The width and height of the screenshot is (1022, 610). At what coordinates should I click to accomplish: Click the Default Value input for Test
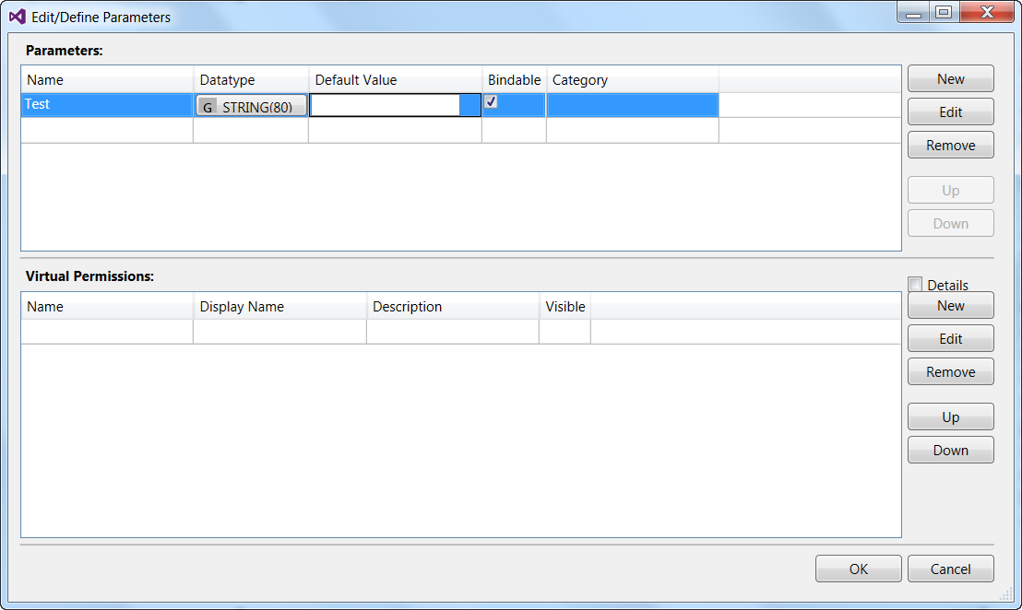(386, 105)
